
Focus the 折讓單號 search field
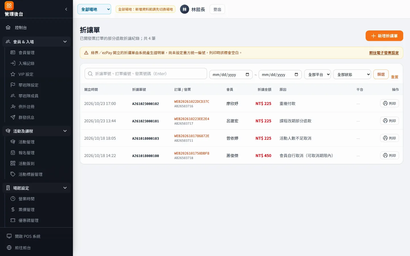146,74
